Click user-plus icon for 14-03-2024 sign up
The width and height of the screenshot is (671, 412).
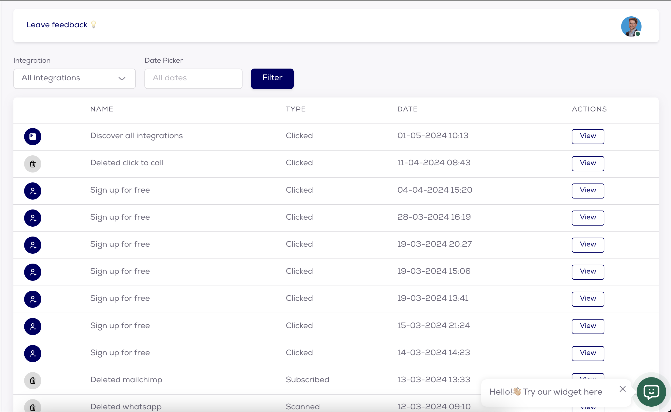32,353
